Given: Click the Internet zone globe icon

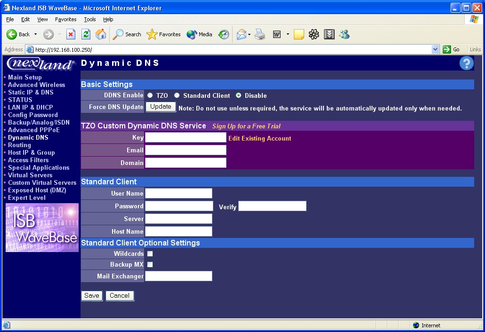Looking at the screenshot, I should [x=416, y=325].
